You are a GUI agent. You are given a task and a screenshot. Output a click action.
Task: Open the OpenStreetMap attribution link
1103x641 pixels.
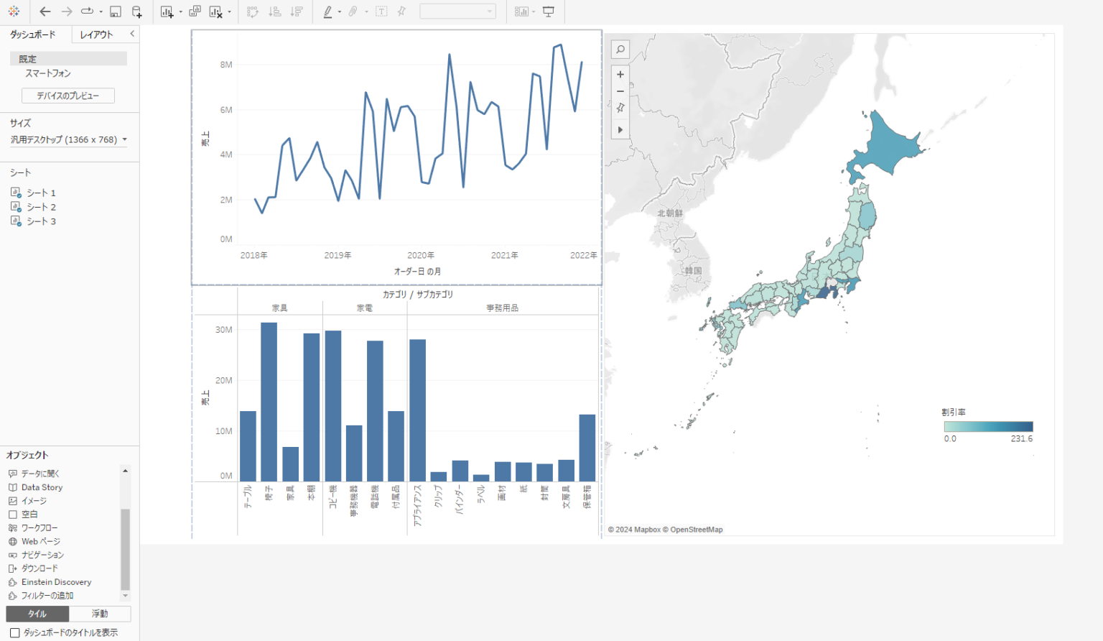(x=694, y=530)
